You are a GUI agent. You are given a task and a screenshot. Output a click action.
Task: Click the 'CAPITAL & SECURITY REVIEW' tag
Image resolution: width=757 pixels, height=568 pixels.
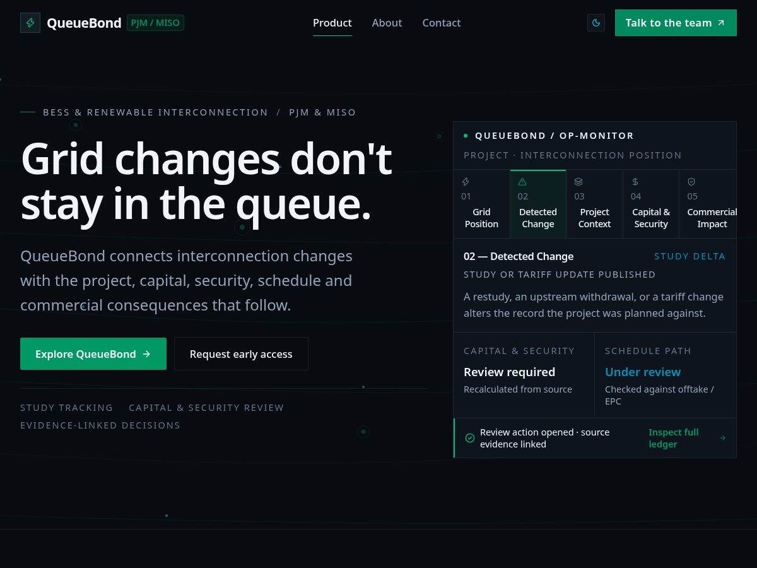click(206, 408)
